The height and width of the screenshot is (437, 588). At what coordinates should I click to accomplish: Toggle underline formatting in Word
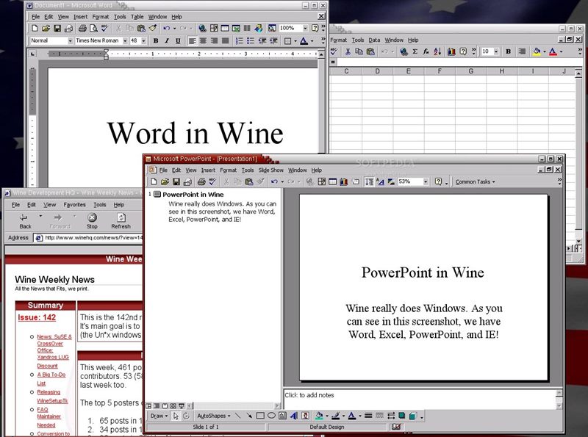pyautogui.click(x=178, y=40)
